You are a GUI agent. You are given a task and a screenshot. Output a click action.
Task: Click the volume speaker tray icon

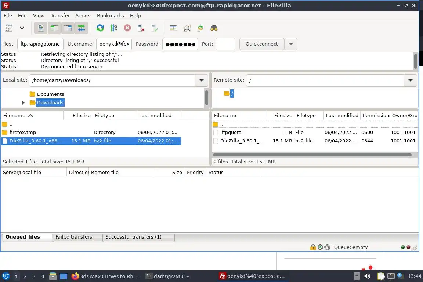pos(367,276)
